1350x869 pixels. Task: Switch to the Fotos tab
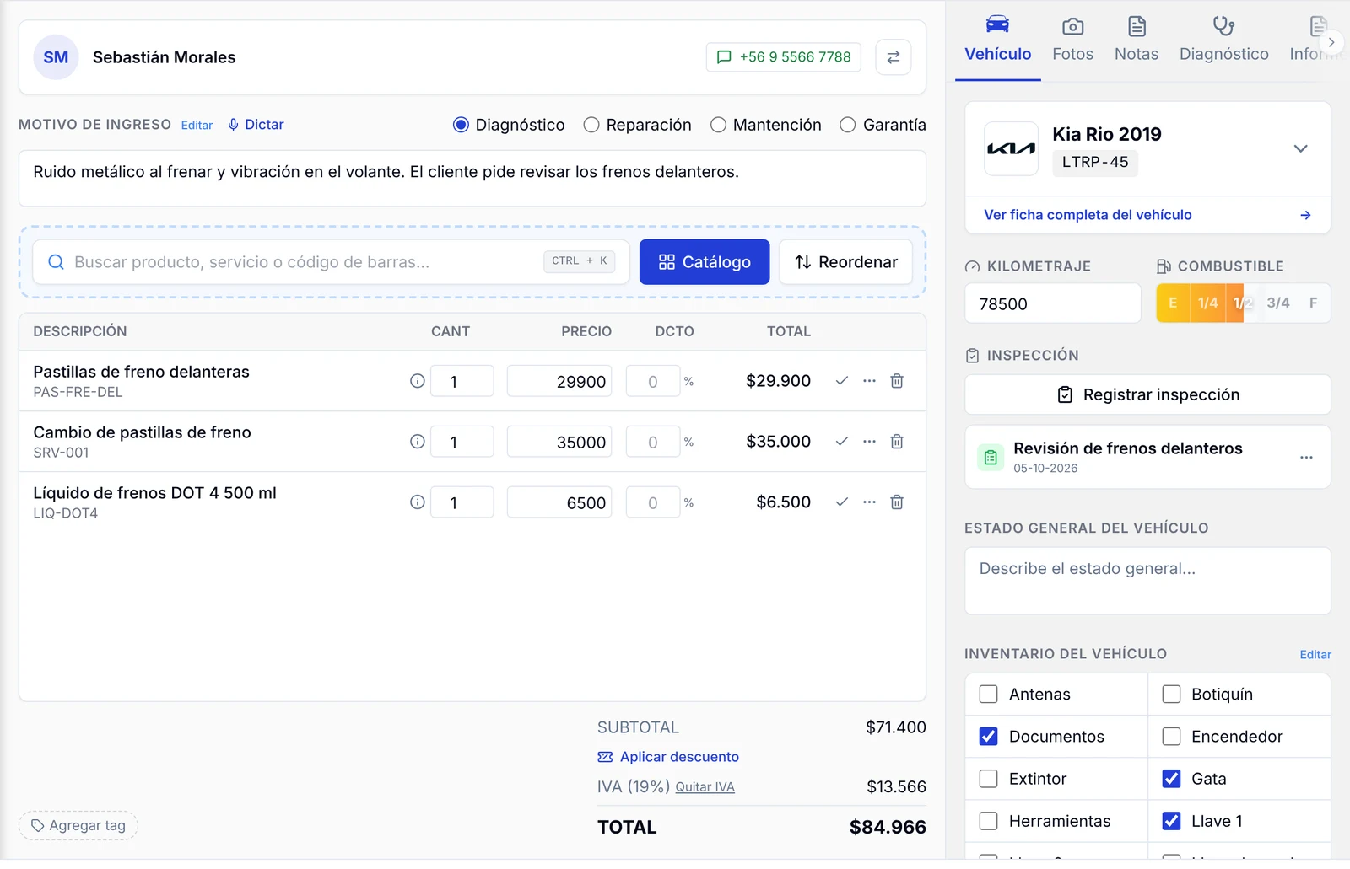tap(1072, 40)
